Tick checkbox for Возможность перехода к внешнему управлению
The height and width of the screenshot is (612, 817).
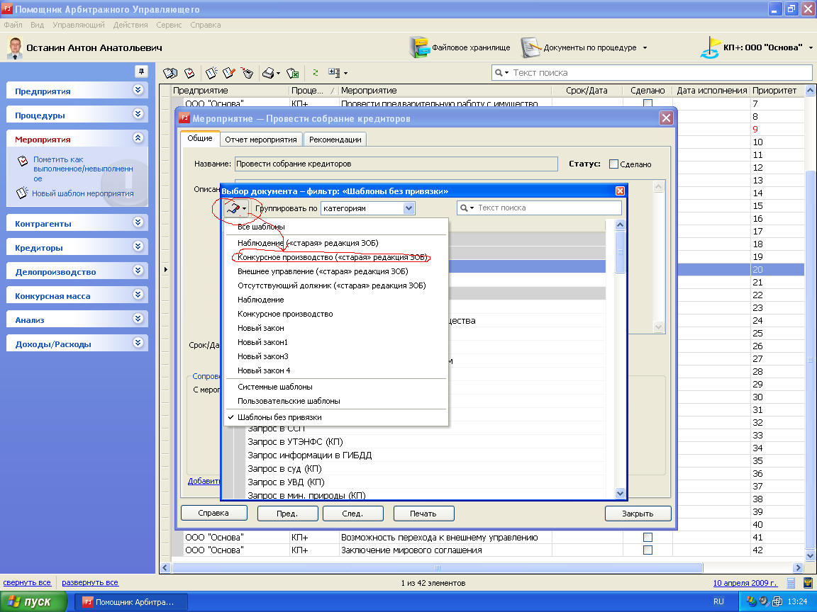(x=648, y=537)
